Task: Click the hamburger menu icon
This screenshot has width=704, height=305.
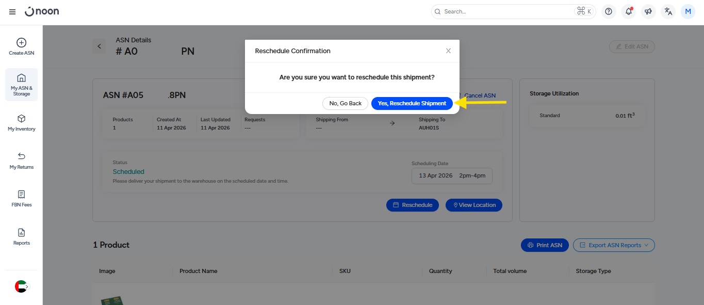Action: [x=12, y=11]
